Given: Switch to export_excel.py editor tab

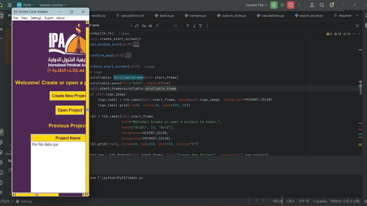Looking at the screenshot, I should point(309,15).
